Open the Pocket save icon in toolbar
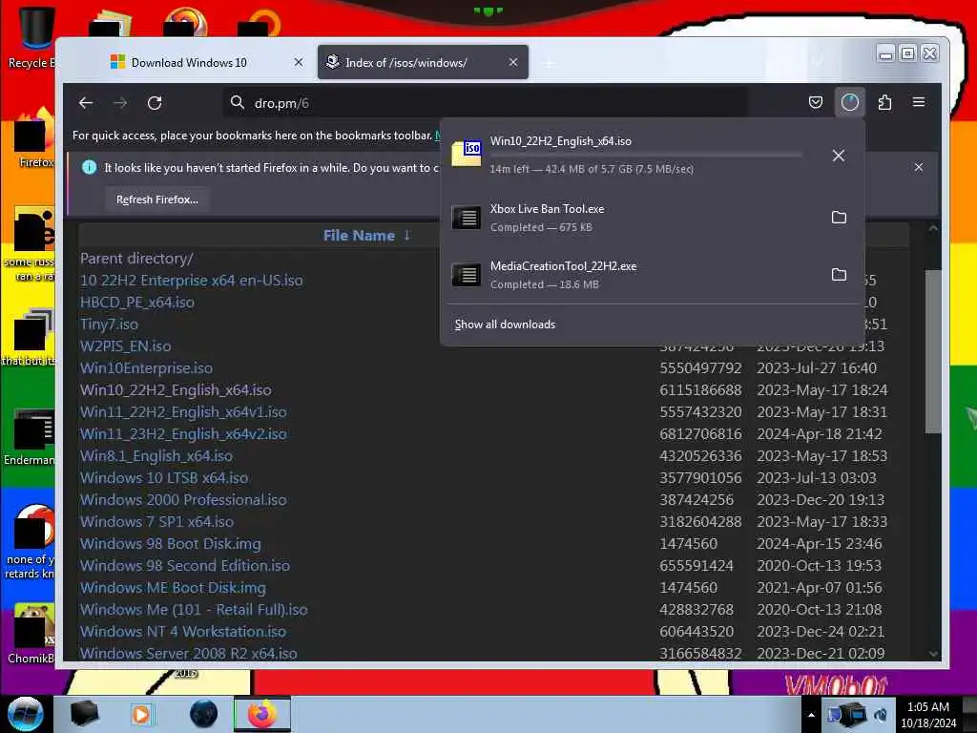Viewport: 977px width, 733px height. pyautogui.click(x=815, y=102)
